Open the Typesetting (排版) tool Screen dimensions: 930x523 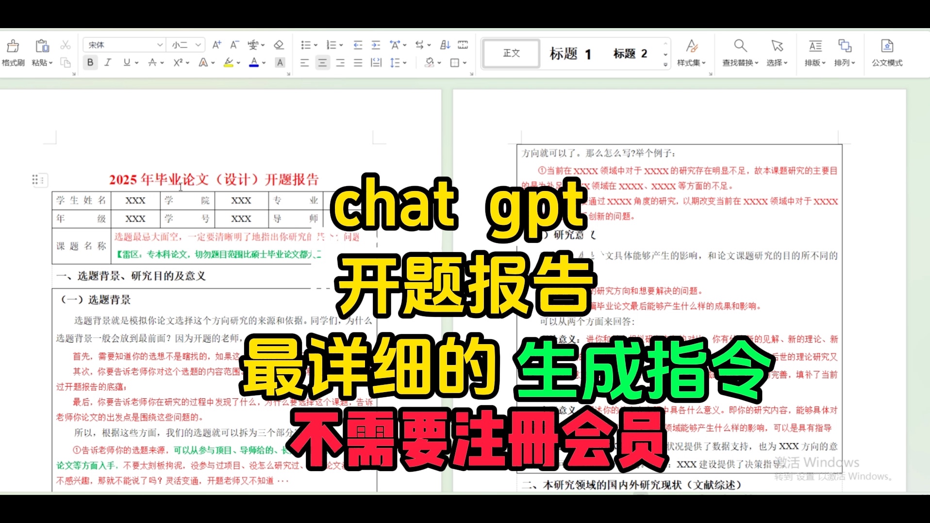pyautogui.click(x=815, y=52)
